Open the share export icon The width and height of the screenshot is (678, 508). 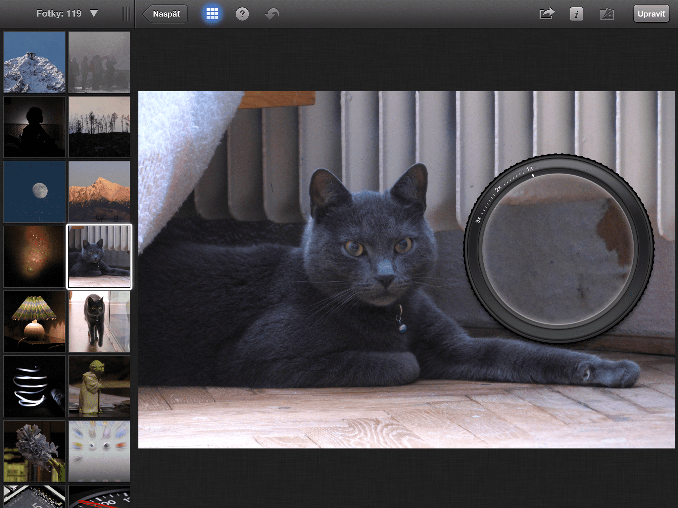pyautogui.click(x=547, y=14)
